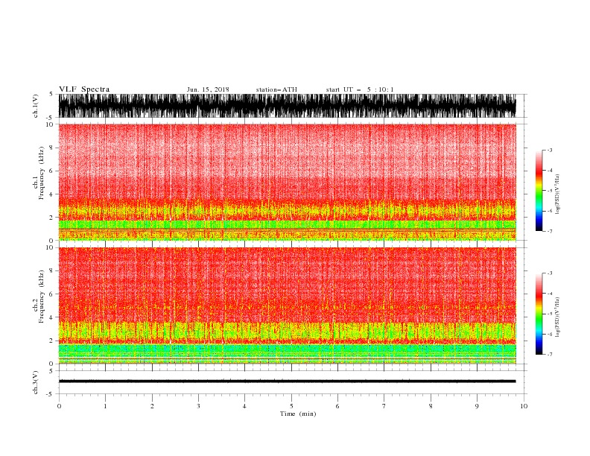This screenshot has width=590, height=456.
Task: Click time-axis tick label "7"
Action: coord(384,406)
